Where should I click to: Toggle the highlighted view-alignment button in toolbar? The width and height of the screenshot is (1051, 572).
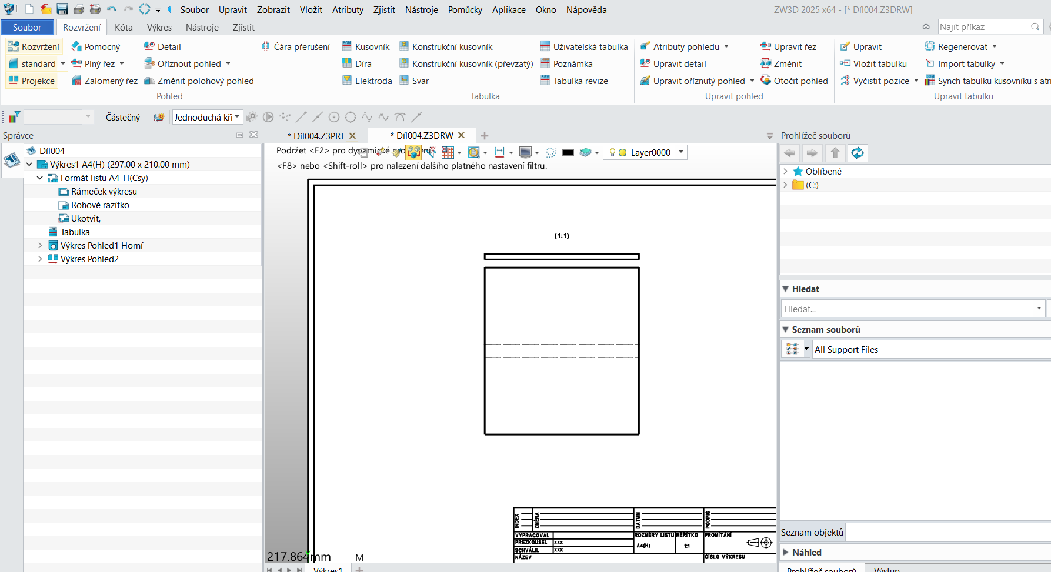(x=413, y=152)
